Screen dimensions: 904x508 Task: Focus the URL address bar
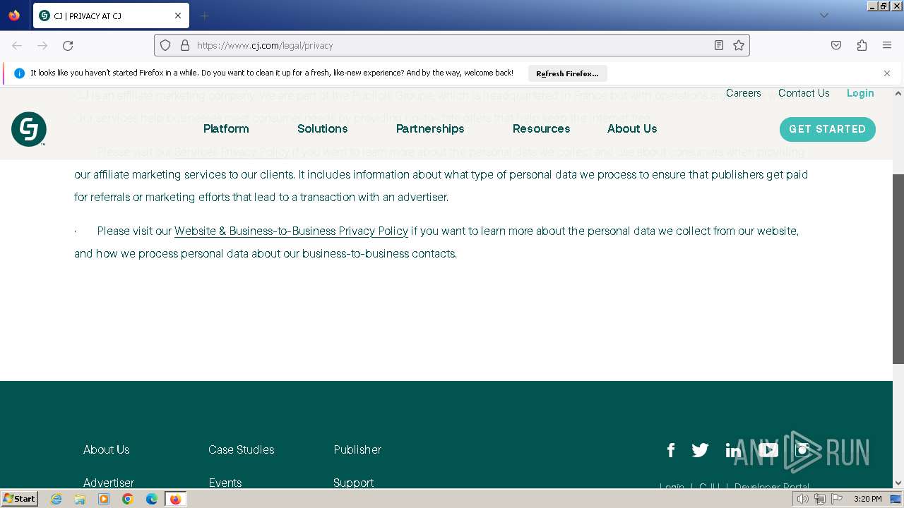click(452, 45)
